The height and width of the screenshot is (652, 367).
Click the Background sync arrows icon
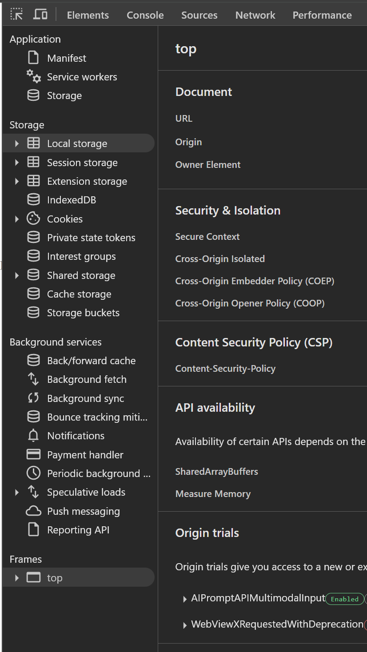(x=33, y=398)
